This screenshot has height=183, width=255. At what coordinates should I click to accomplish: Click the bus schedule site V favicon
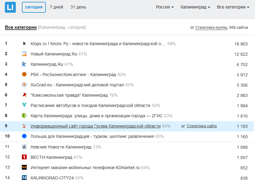[x=24, y=105]
